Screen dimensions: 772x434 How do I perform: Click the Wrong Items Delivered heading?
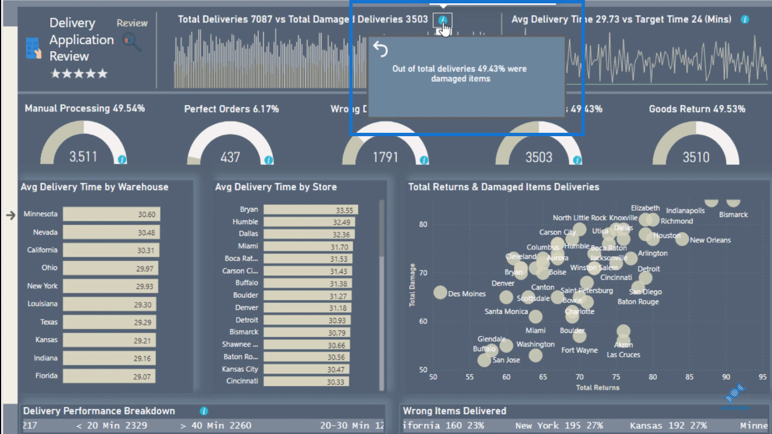coord(454,411)
